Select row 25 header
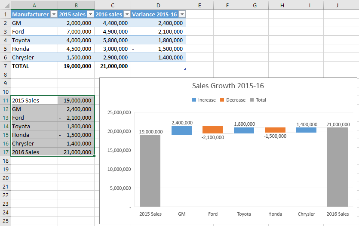Screen dimensions: 359x226 5,221
